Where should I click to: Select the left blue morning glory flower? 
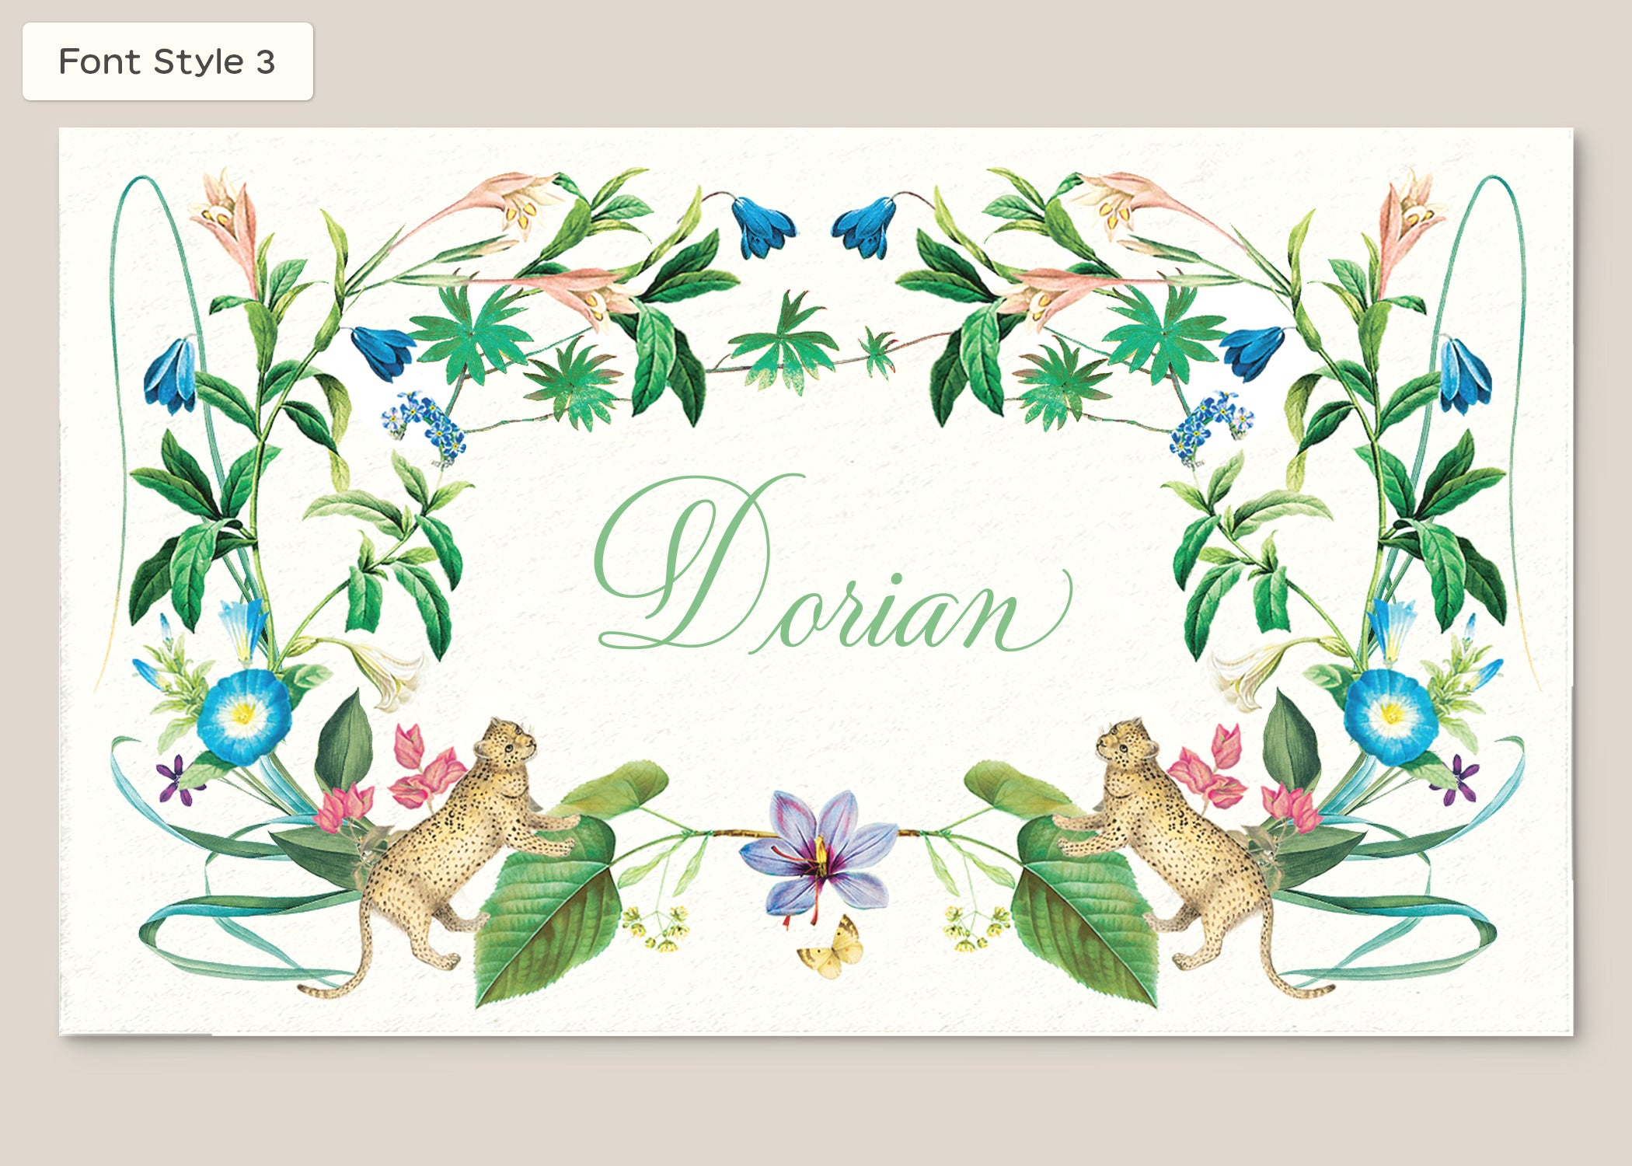(x=243, y=716)
